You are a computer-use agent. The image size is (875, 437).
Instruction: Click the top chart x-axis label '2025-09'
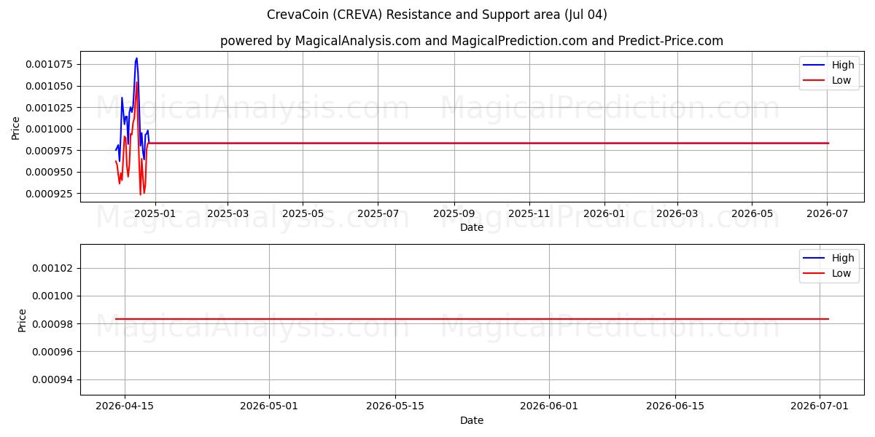[x=454, y=213]
